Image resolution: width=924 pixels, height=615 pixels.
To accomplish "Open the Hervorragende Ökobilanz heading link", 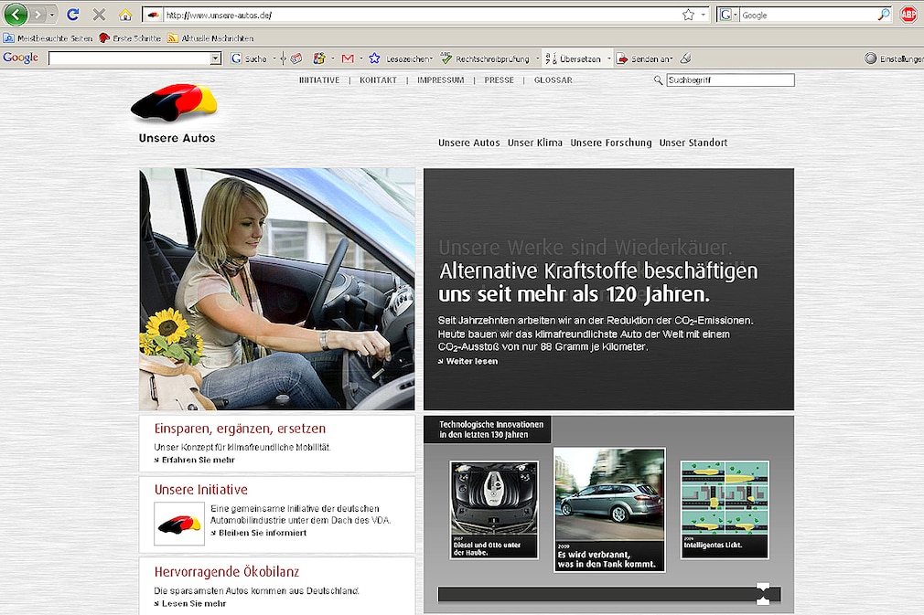I will 226,572.
